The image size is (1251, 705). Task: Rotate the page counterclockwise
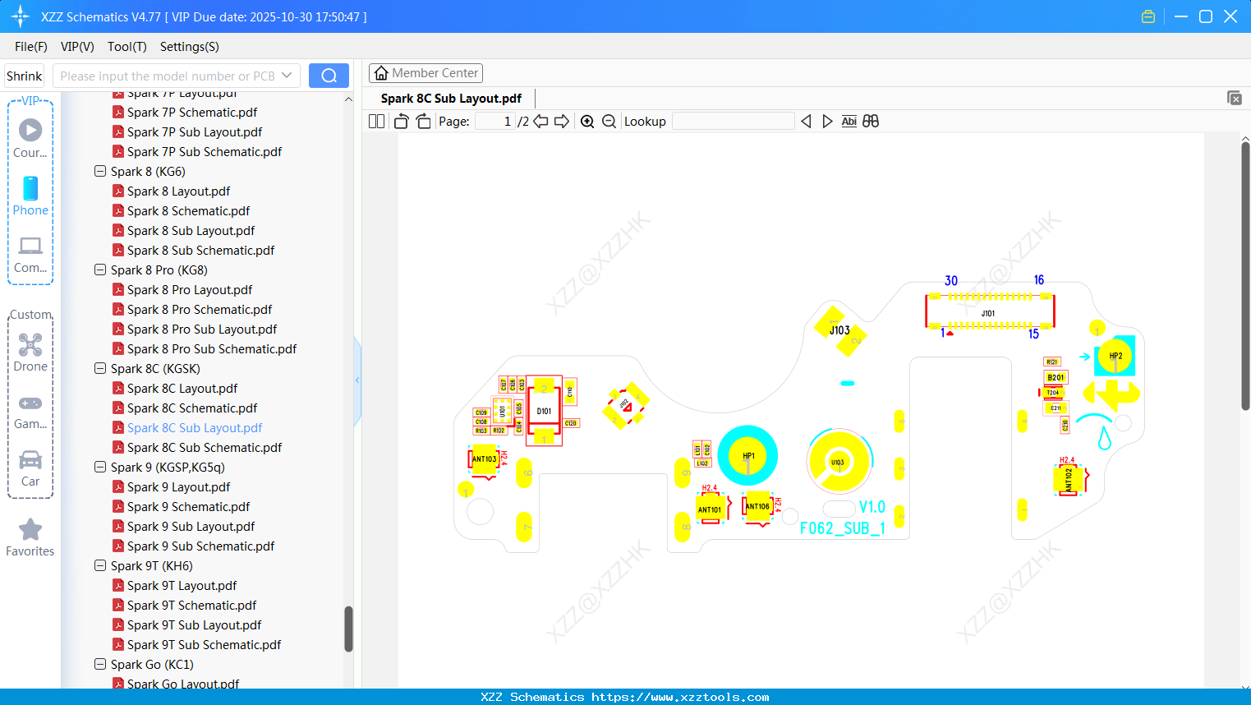(400, 121)
